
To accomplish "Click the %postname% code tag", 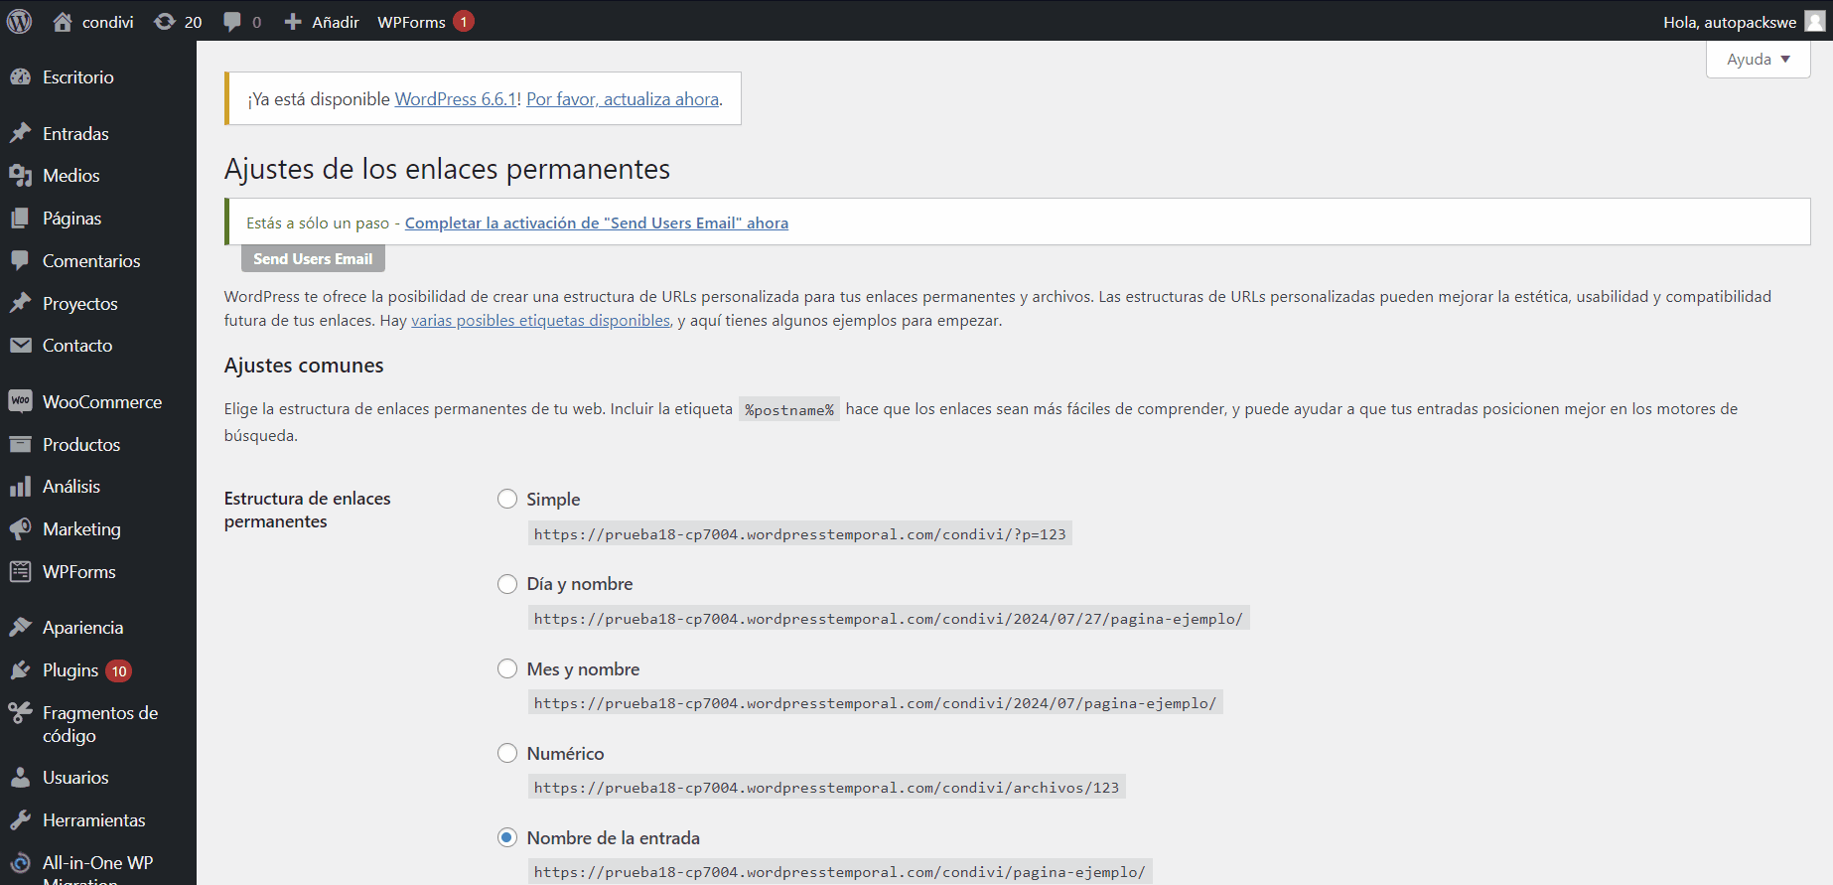I will click(x=789, y=409).
